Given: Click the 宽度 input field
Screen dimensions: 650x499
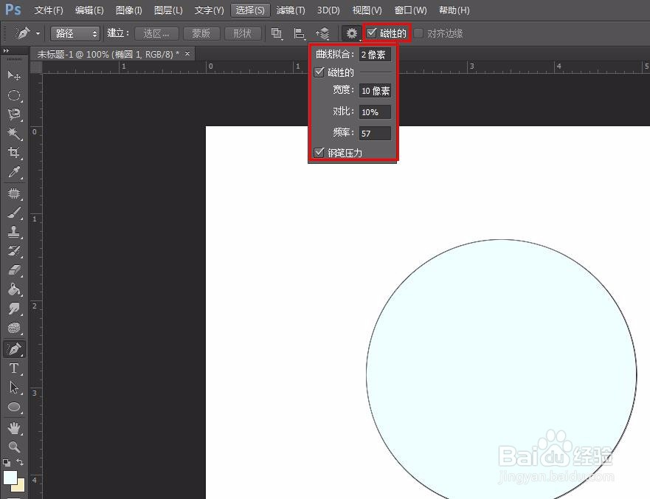Looking at the screenshot, I should pyautogui.click(x=375, y=91).
